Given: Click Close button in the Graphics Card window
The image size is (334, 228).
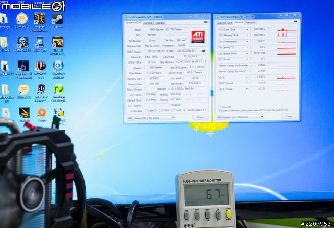Looking at the screenshot, I should pos(200,117).
